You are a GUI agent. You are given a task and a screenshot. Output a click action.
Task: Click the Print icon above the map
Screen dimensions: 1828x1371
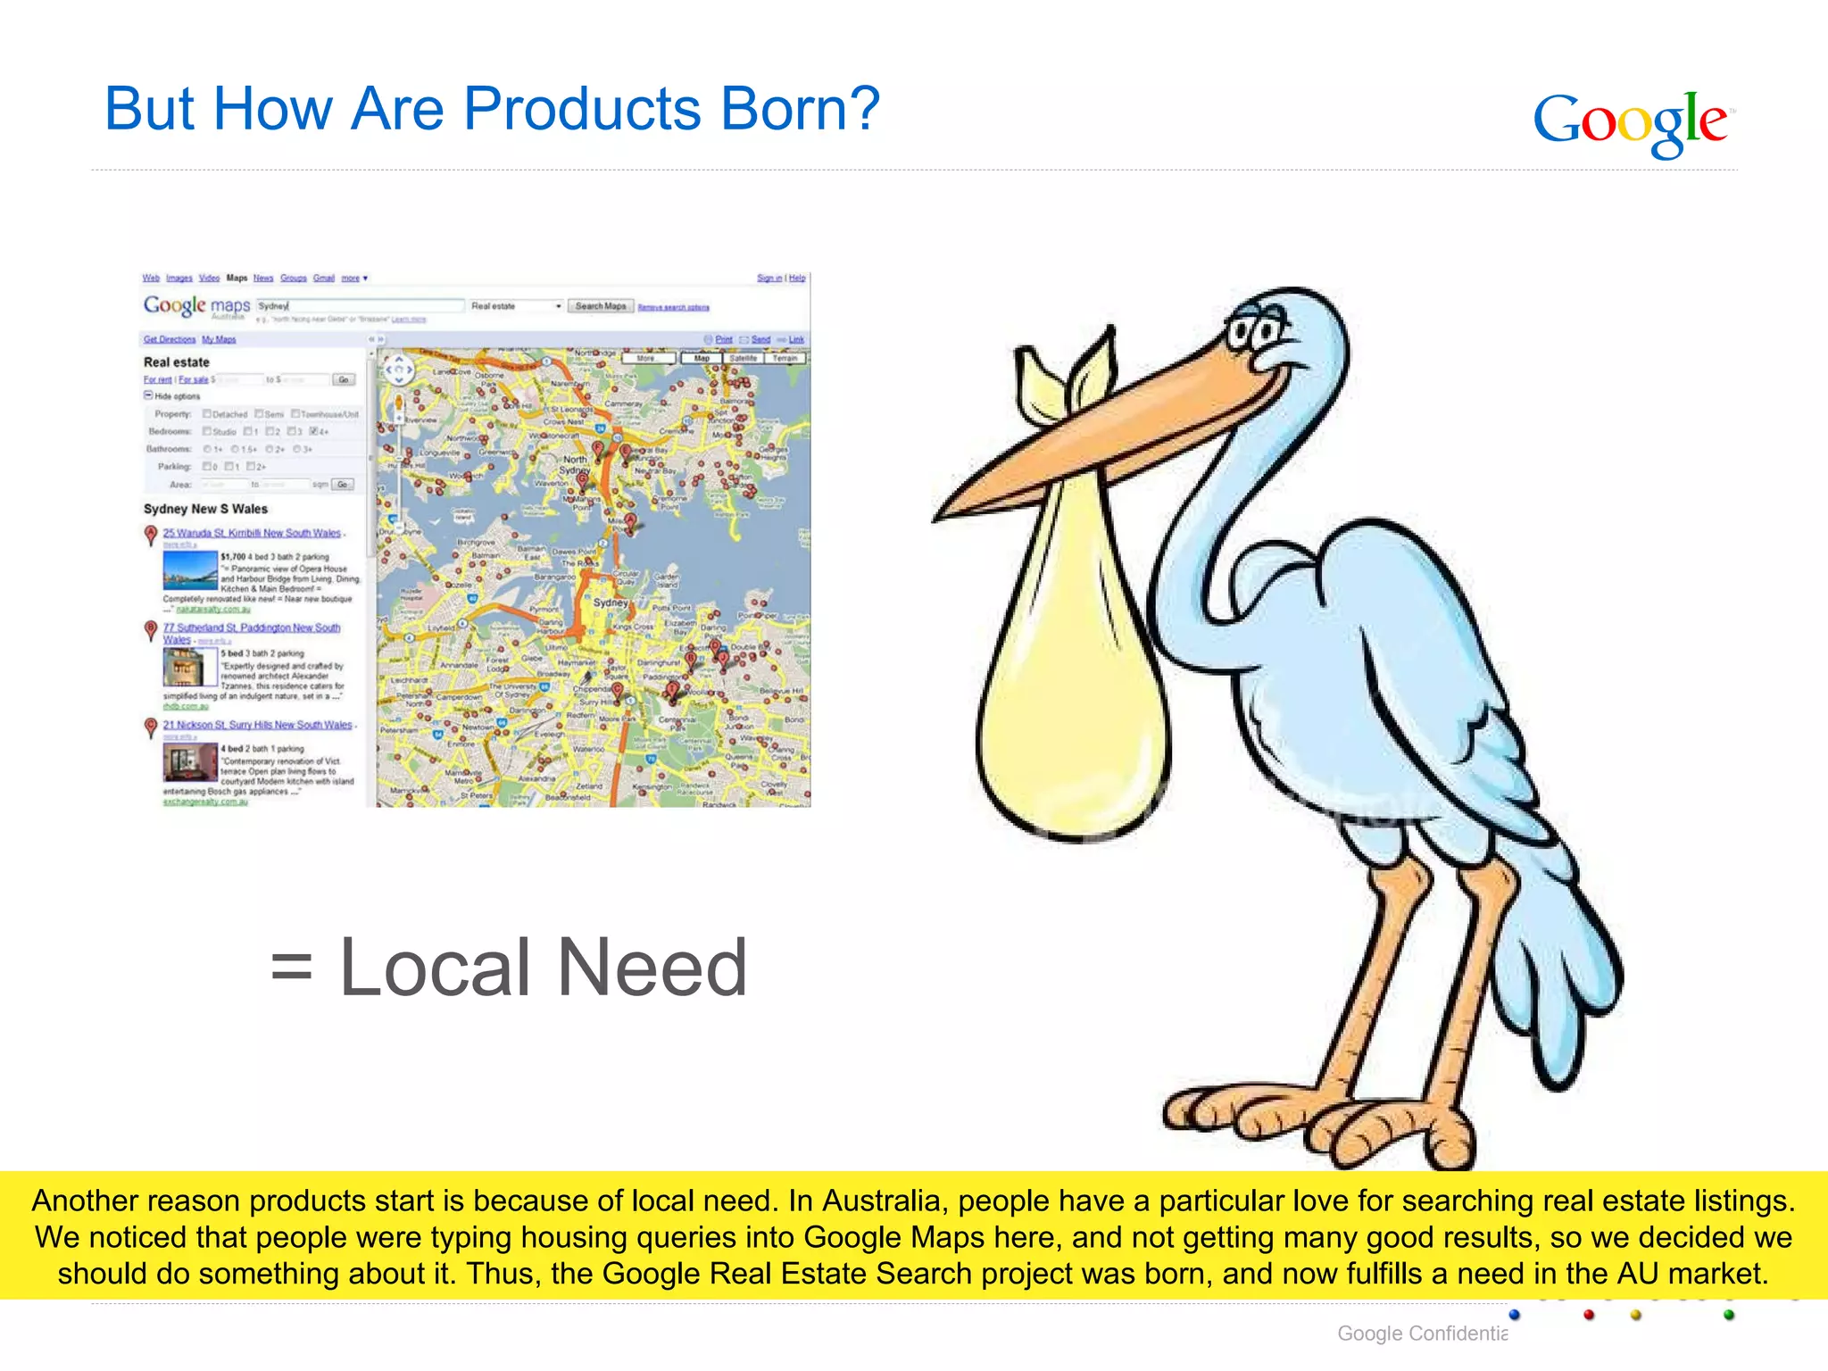tap(708, 339)
